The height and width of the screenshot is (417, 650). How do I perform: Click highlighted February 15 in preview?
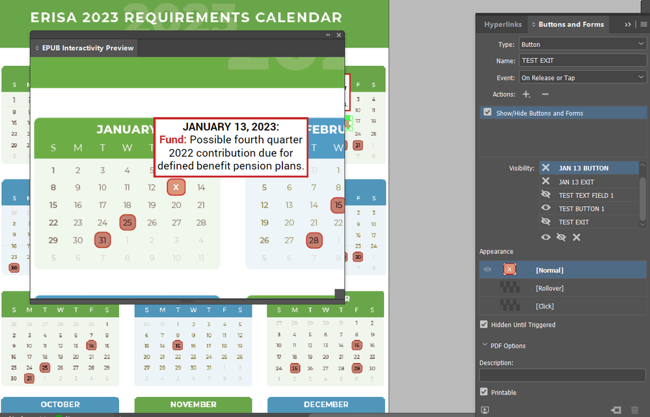pos(338,205)
